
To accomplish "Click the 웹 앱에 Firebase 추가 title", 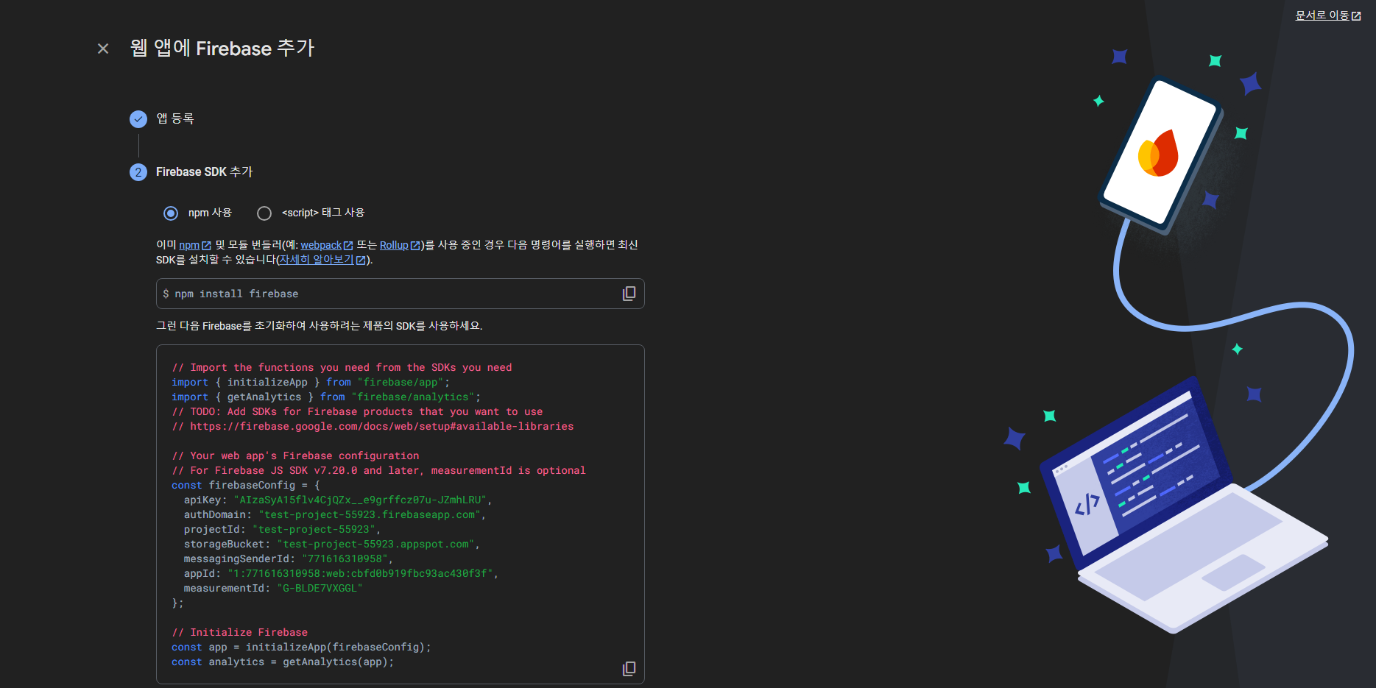I will 222,49.
